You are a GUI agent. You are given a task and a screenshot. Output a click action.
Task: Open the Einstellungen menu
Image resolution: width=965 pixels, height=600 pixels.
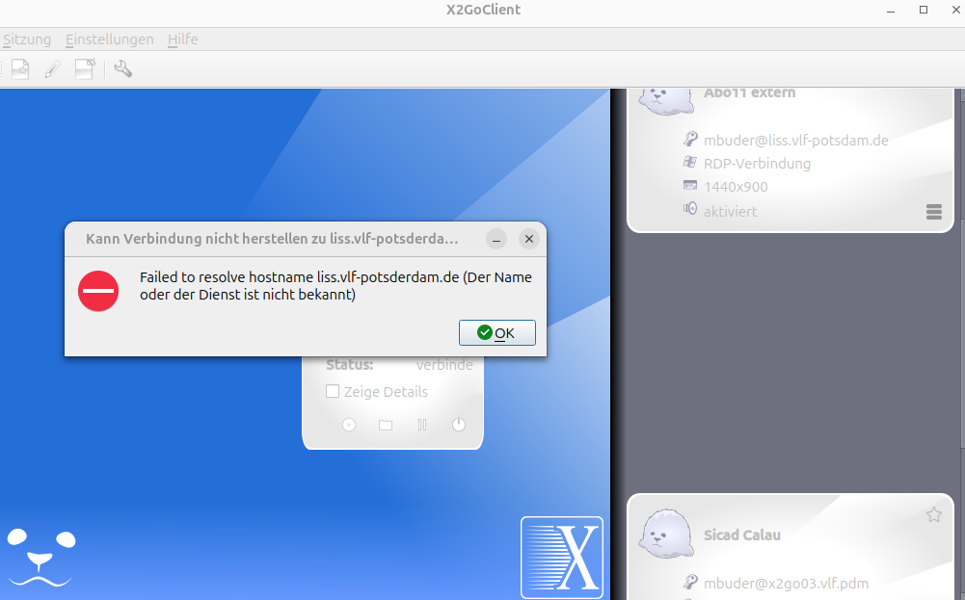(110, 39)
